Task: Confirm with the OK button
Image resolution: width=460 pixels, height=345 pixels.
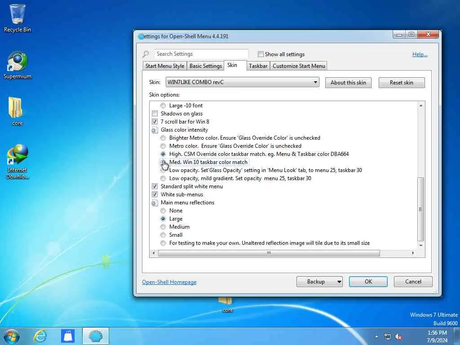Action: pos(368,282)
